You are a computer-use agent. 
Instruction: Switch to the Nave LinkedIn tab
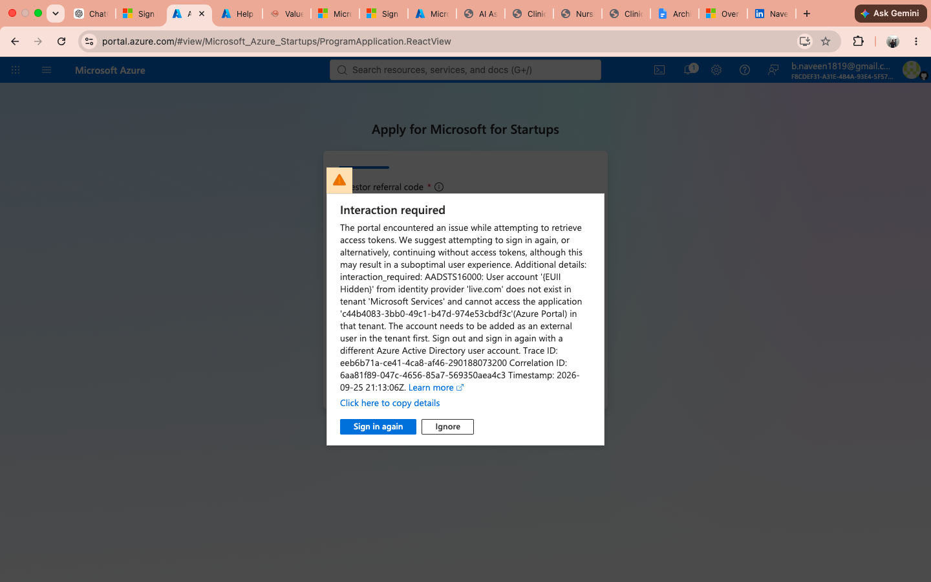pyautogui.click(x=771, y=14)
